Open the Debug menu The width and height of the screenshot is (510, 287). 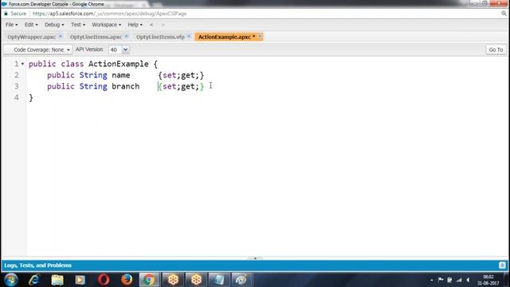tap(54, 25)
